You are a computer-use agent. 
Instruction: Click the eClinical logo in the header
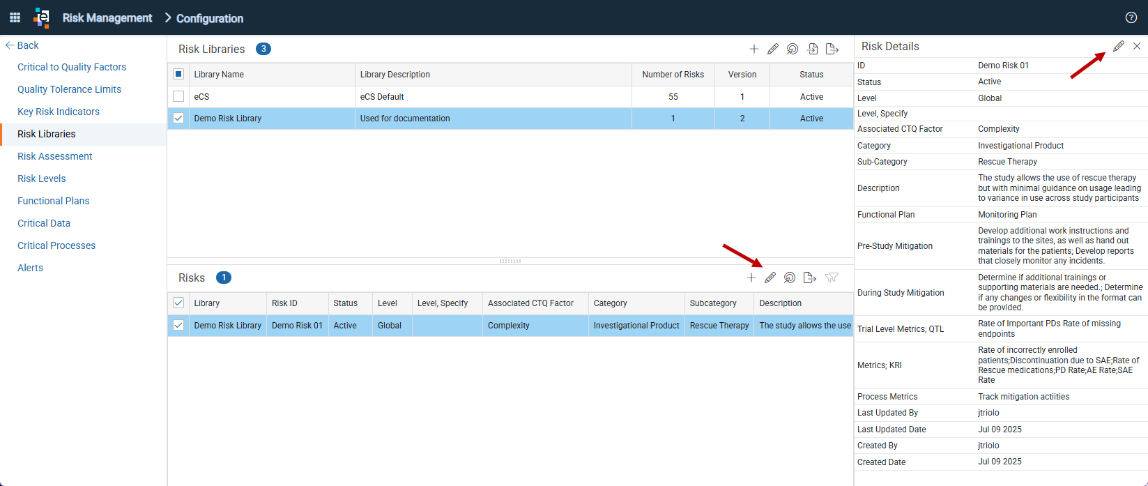42,17
